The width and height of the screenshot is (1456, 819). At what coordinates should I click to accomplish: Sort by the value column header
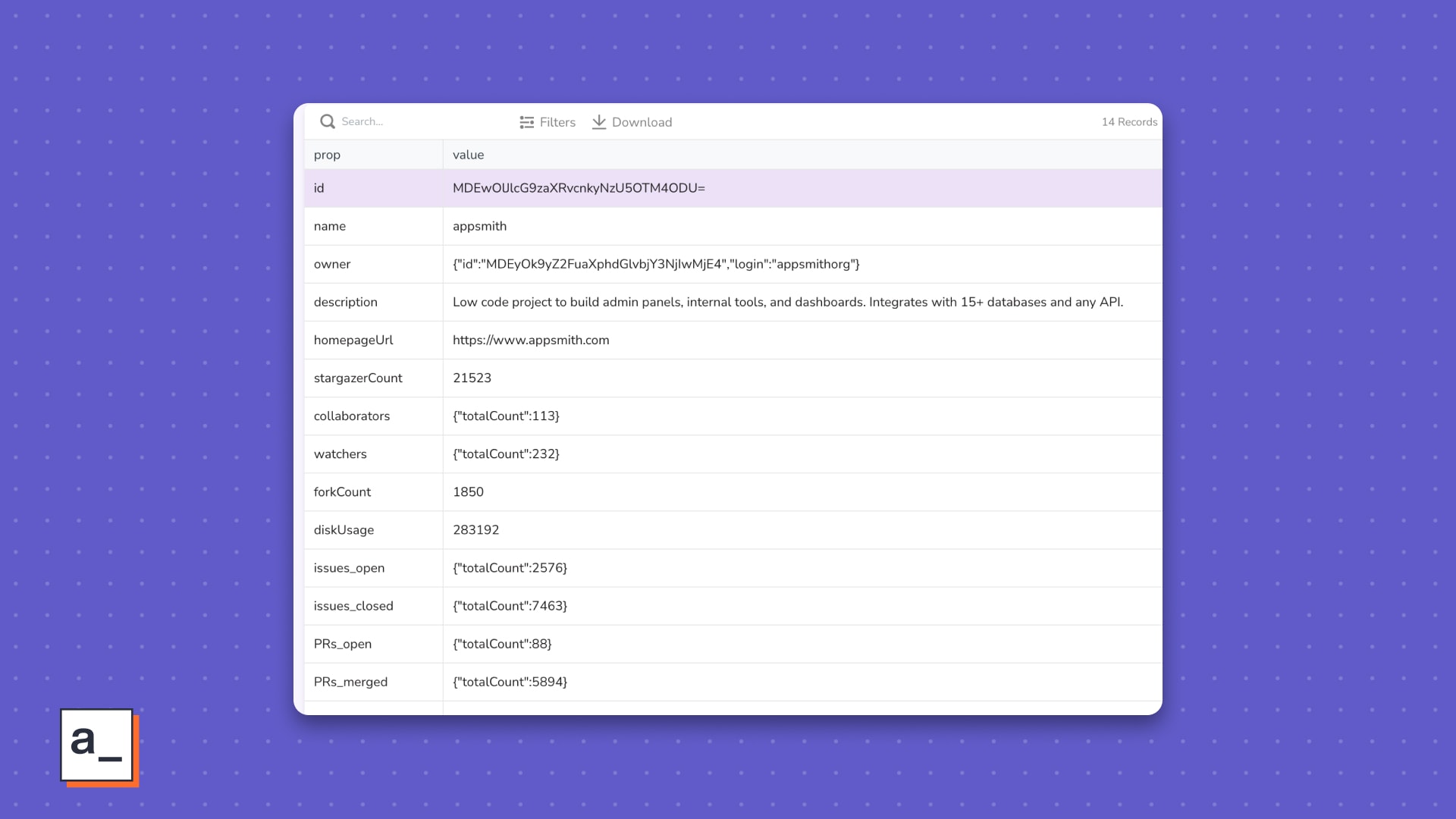[468, 155]
